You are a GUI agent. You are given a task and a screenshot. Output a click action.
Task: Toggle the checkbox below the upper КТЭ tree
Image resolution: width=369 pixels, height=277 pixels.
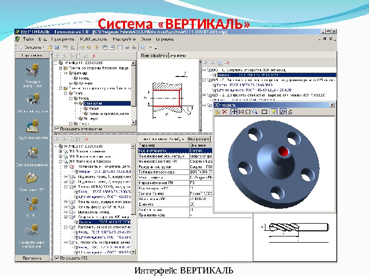coord(57,129)
